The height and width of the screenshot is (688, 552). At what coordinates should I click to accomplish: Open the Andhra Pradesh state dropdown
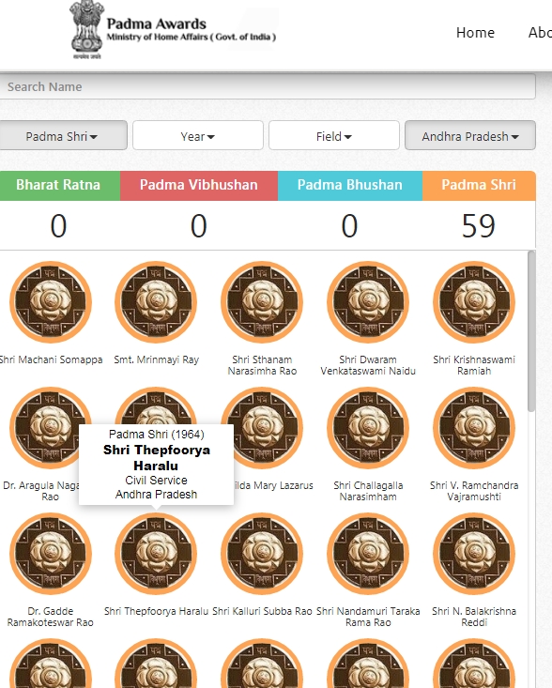point(470,136)
